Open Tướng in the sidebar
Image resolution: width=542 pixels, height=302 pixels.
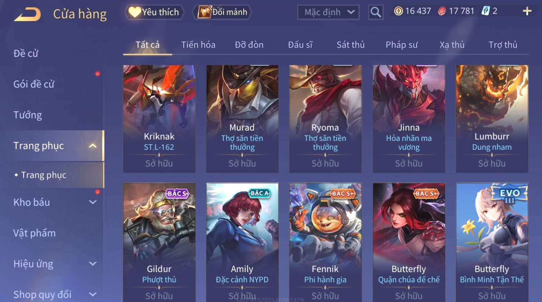[x=28, y=115]
